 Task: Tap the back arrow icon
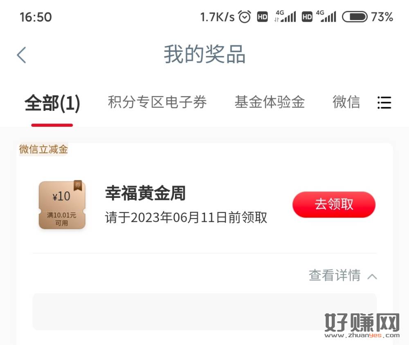[x=21, y=55]
